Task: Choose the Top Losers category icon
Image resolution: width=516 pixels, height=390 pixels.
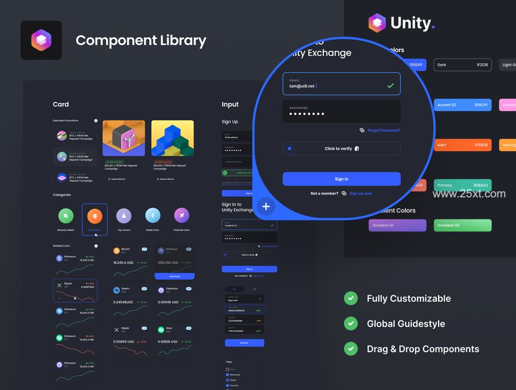Action: (x=124, y=215)
